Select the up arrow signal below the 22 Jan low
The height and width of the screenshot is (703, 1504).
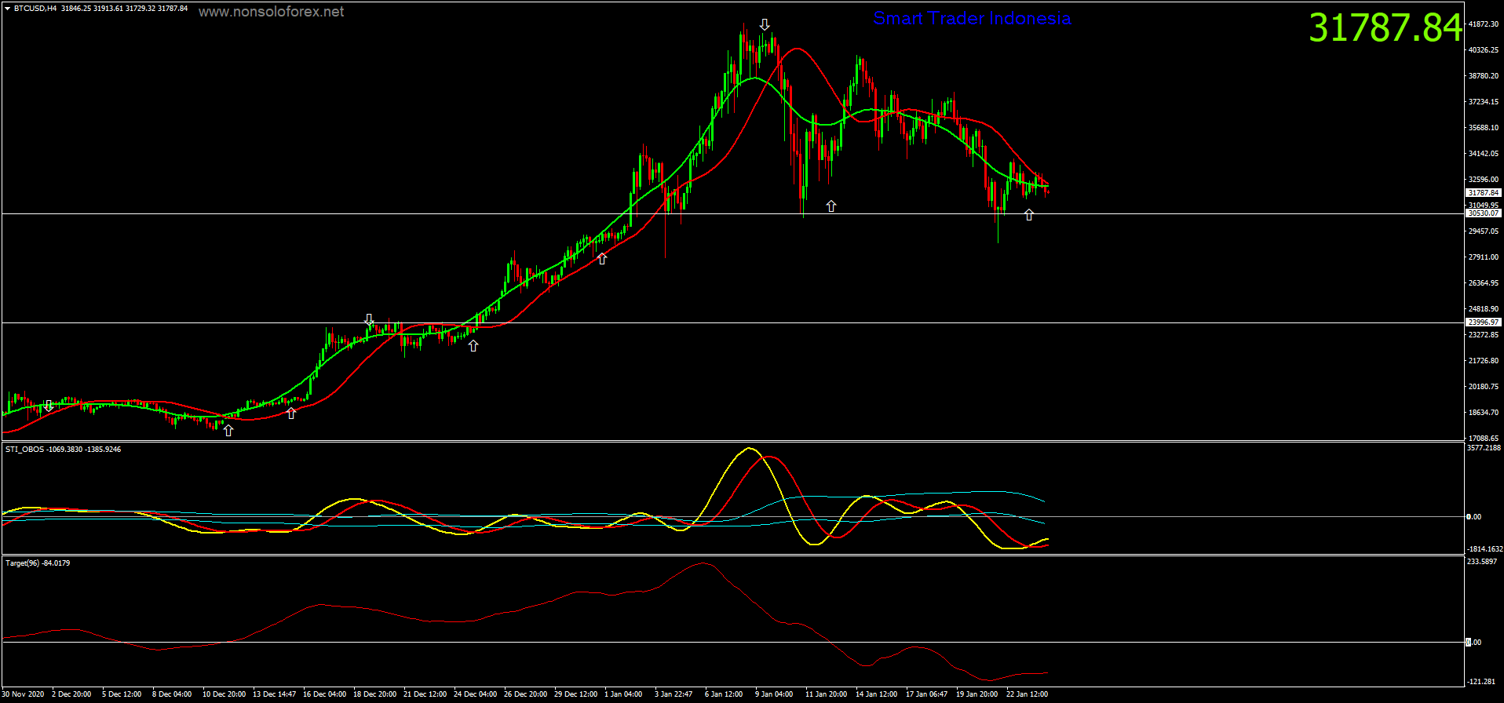tap(1029, 214)
